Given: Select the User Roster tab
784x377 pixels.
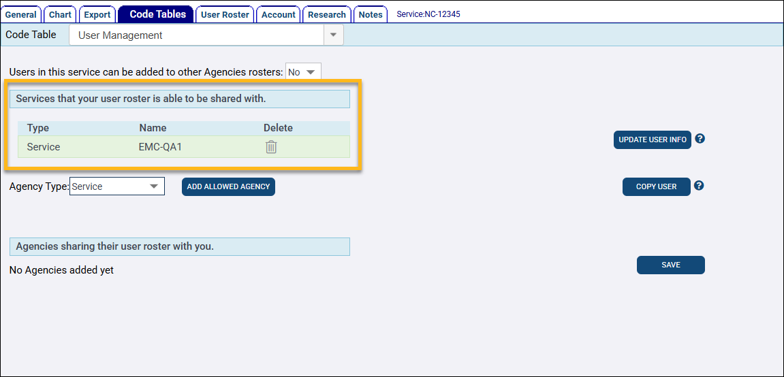Looking at the screenshot, I should (x=225, y=14).
